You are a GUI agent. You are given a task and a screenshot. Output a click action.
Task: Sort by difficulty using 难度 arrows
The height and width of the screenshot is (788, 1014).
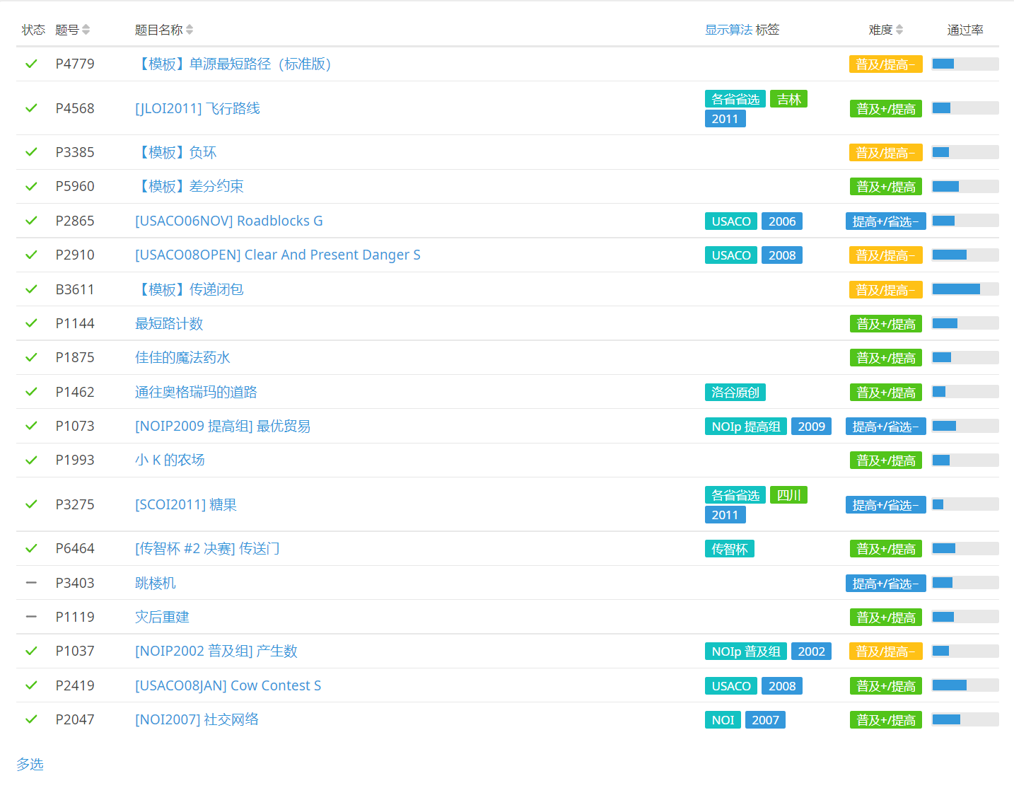[899, 30]
